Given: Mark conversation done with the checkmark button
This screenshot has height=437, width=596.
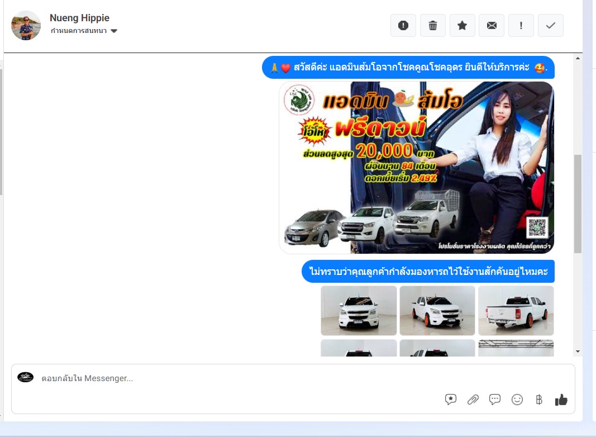Looking at the screenshot, I should coord(551,26).
